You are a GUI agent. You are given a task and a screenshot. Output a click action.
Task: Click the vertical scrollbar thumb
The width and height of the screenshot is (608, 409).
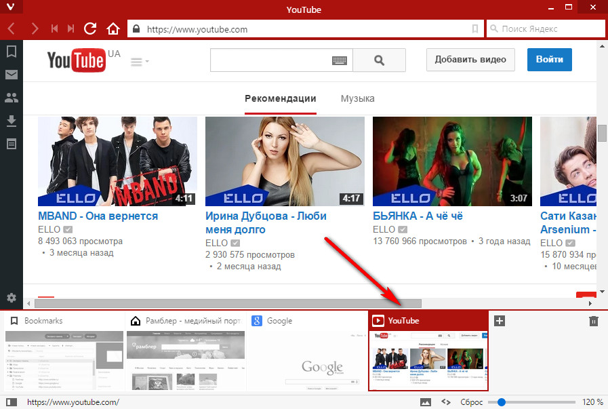tap(602, 134)
